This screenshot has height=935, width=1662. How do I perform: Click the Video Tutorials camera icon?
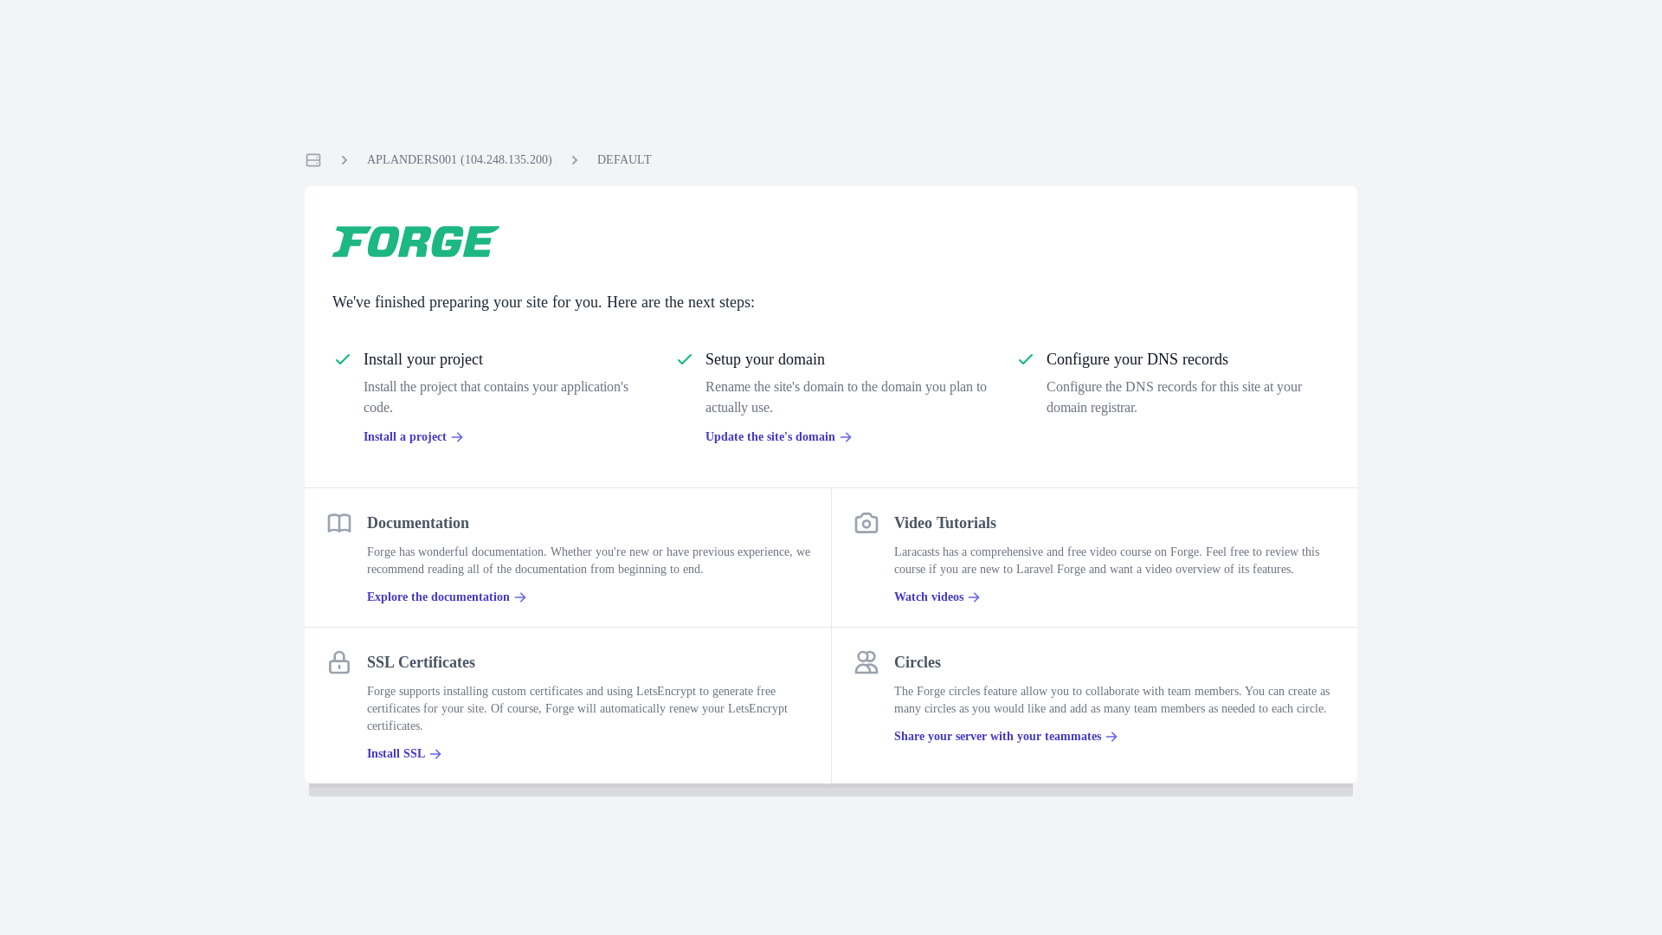(866, 523)
